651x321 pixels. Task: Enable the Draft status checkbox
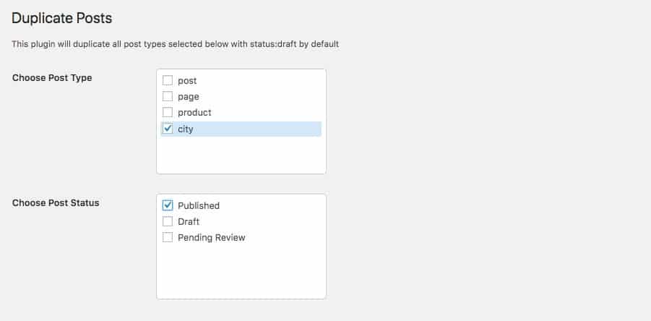168,222
